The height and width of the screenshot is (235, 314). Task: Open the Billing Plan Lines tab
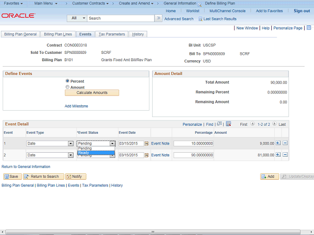(58, 34)
